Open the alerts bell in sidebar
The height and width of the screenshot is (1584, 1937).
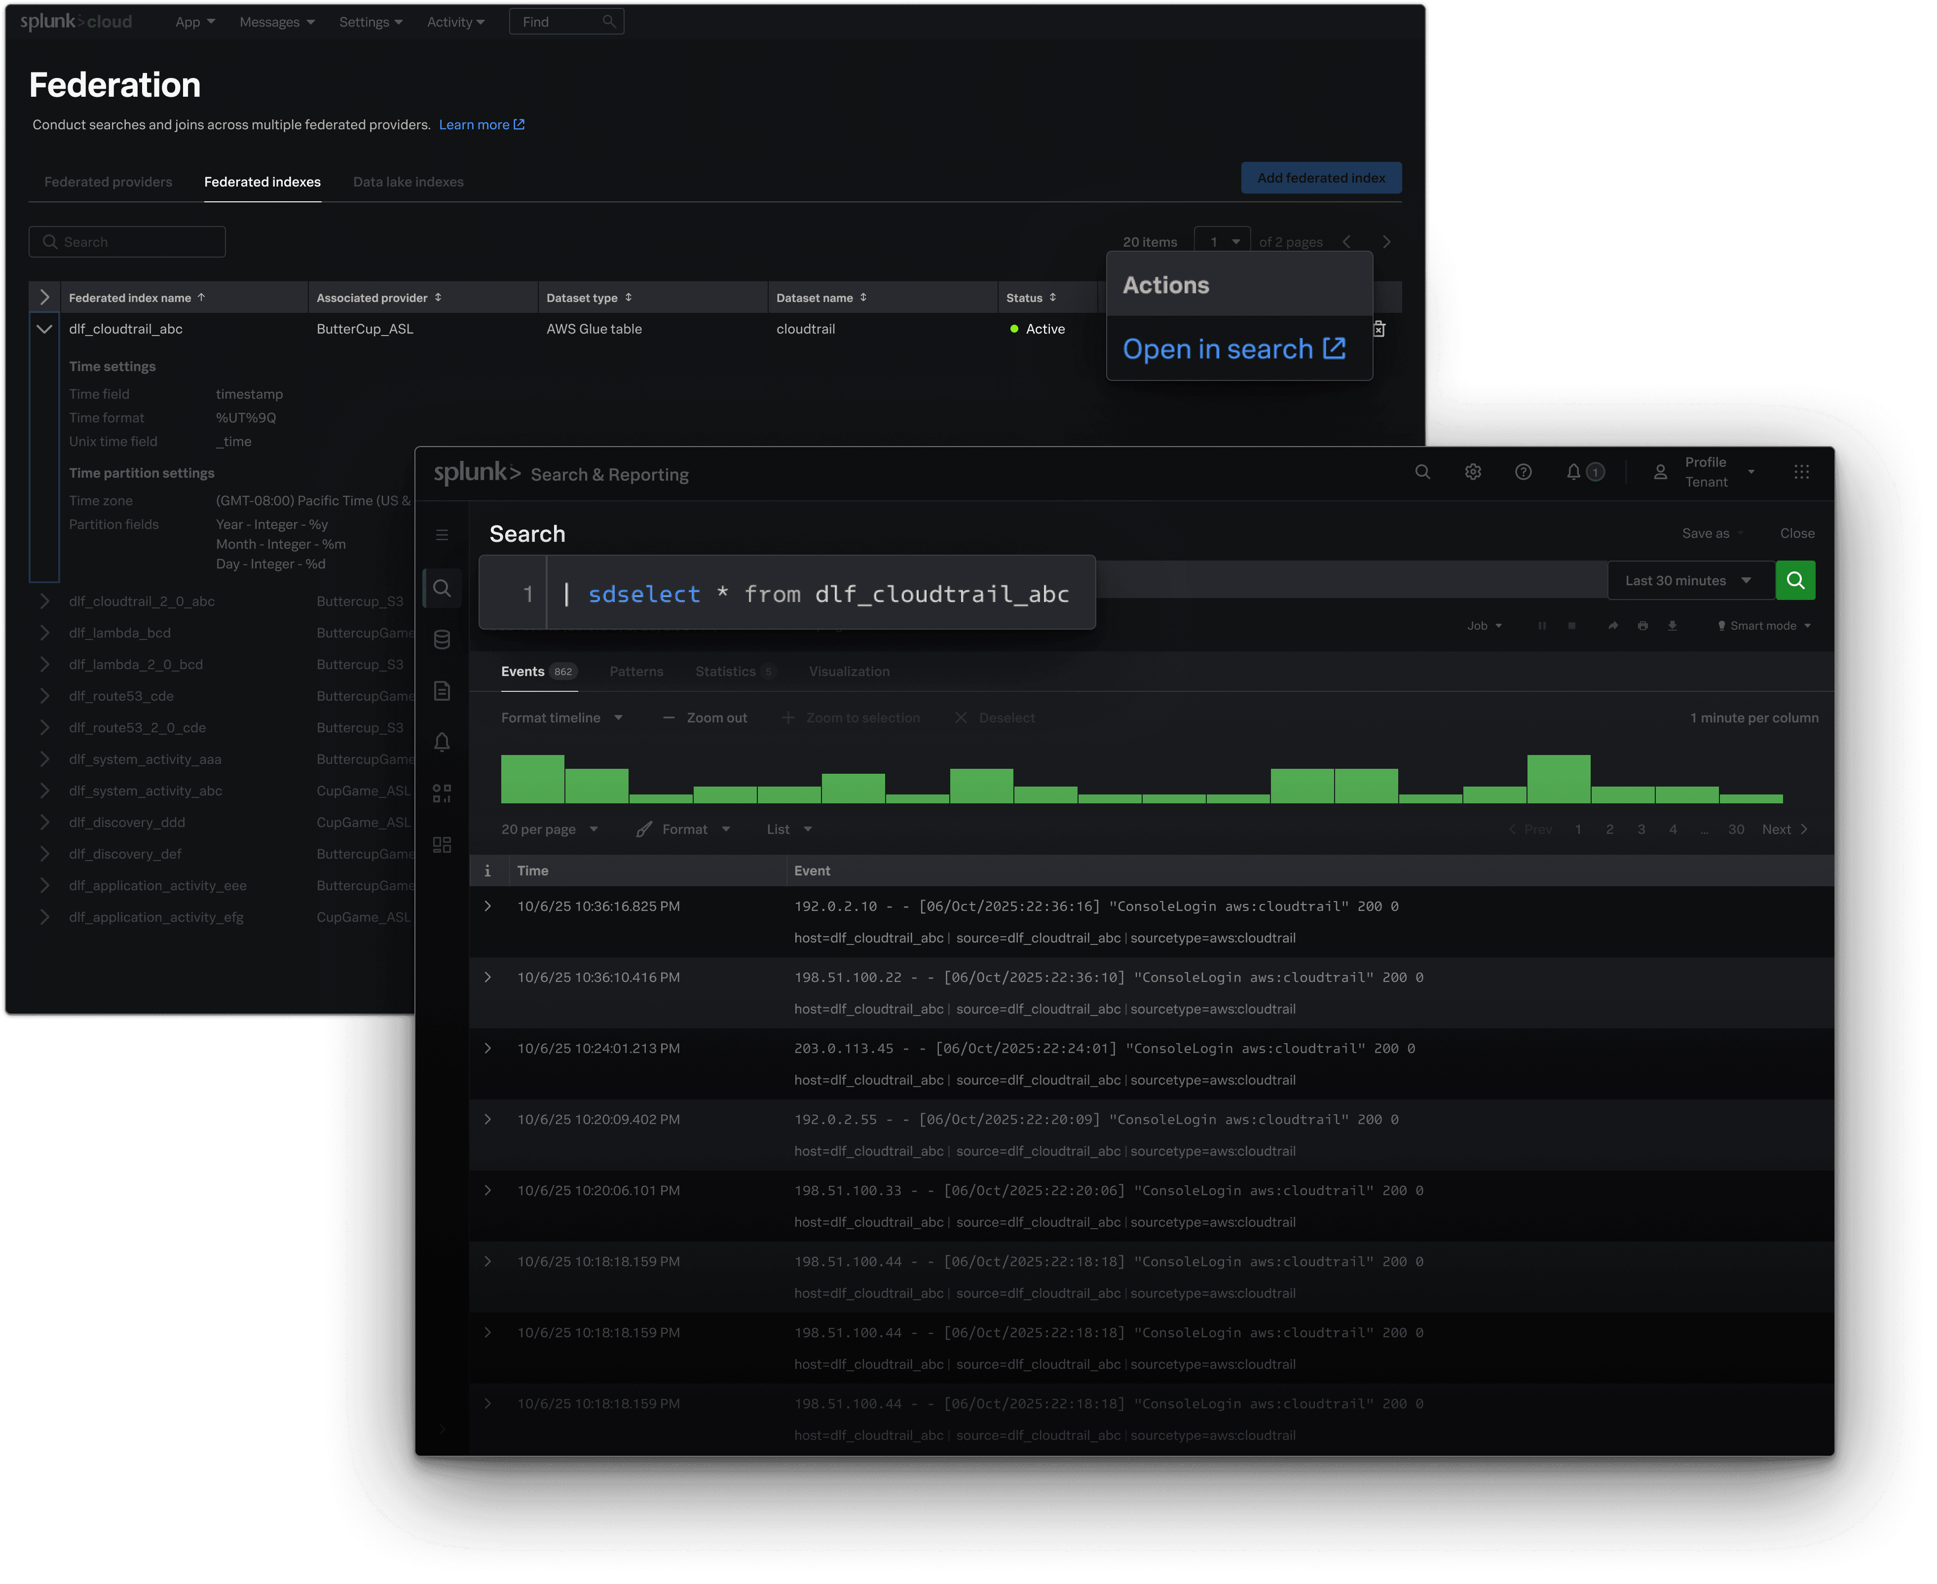point(442,742)
